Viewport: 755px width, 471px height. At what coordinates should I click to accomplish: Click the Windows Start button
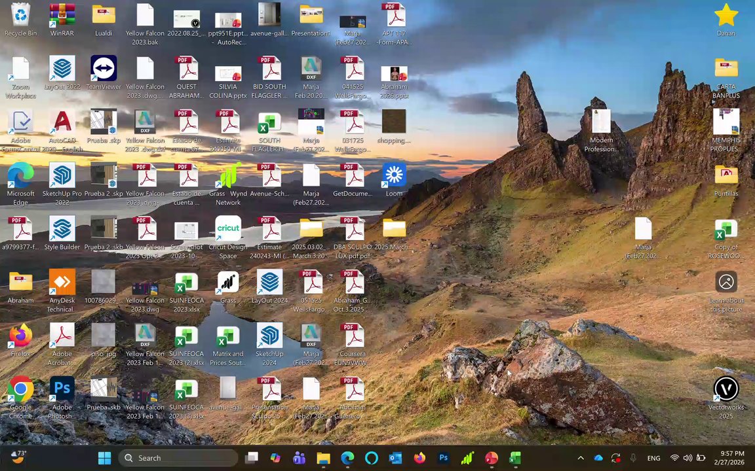point(104,458)
